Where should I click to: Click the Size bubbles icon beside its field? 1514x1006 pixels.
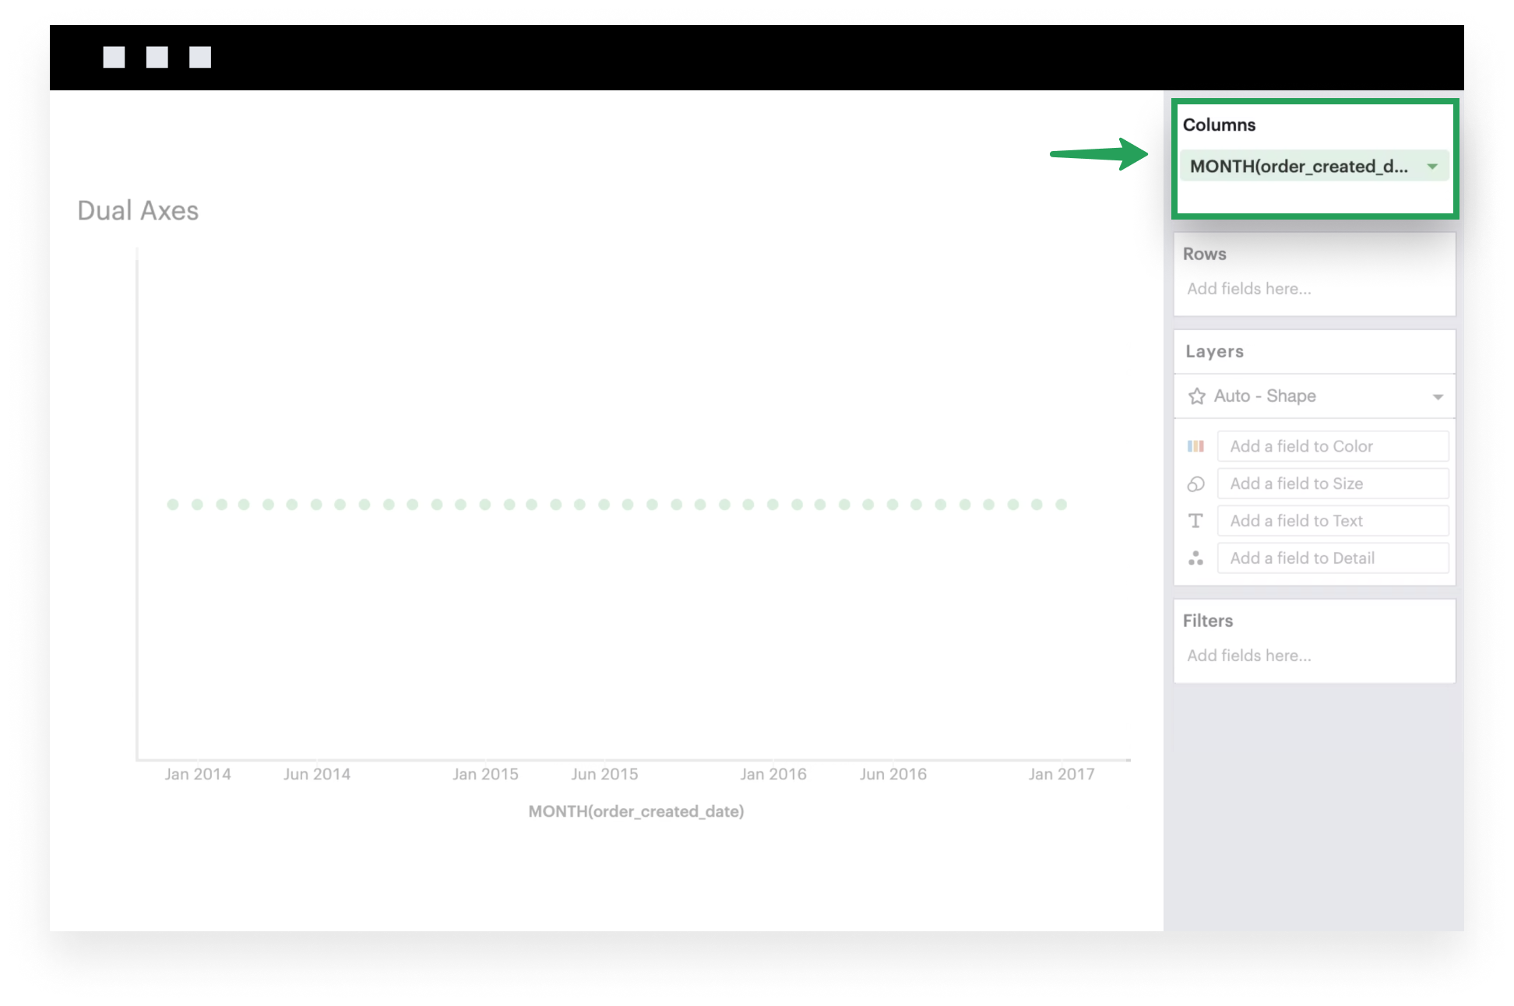tap(1196, 483)
